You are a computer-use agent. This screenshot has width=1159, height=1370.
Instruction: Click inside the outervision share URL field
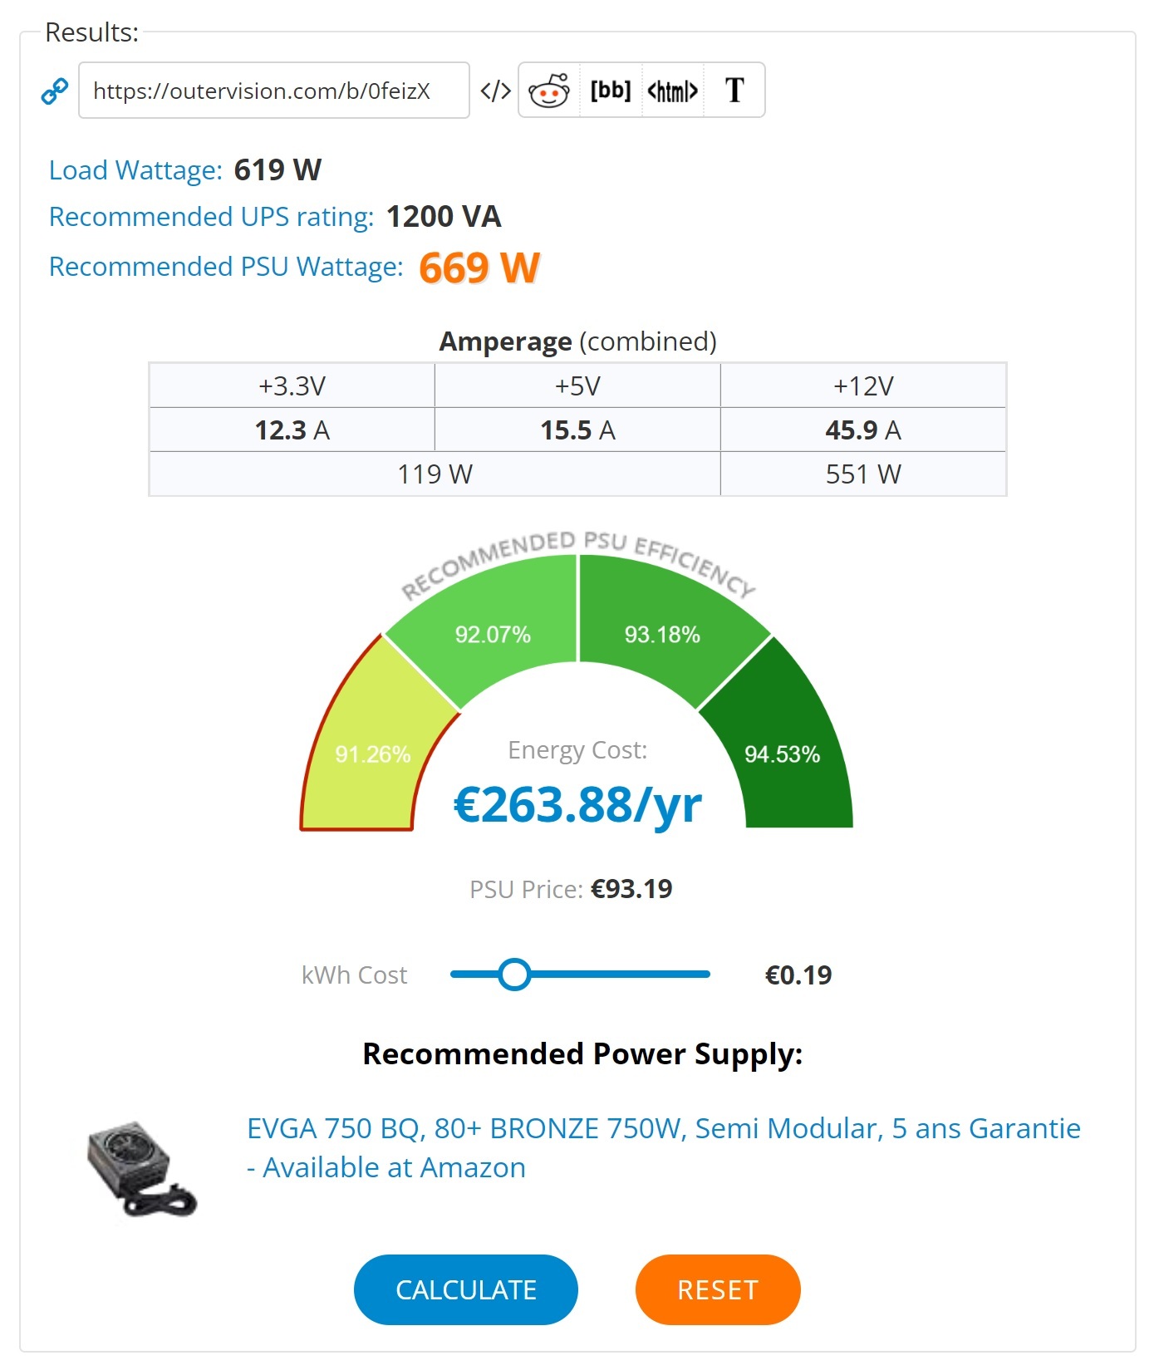[274, 91]
